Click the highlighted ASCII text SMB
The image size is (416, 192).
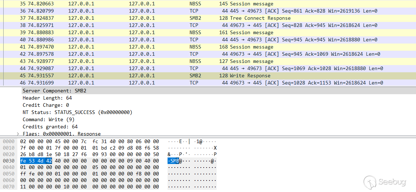173,161
